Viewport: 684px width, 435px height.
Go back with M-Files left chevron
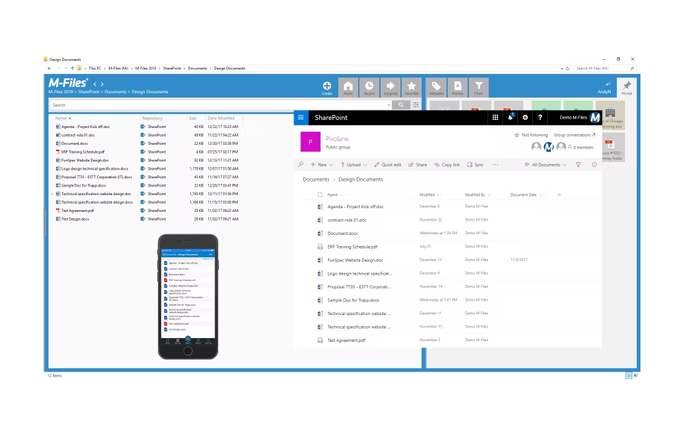pos(95,84)
